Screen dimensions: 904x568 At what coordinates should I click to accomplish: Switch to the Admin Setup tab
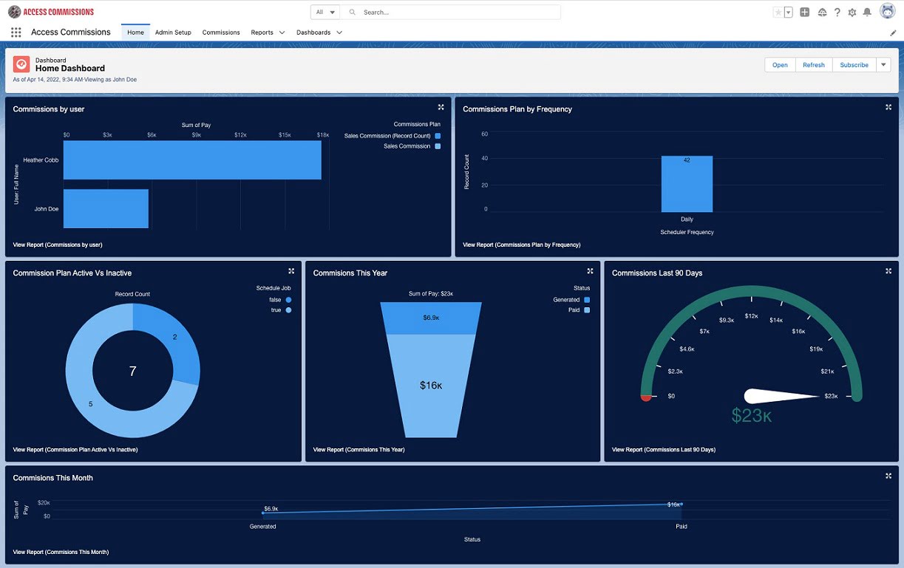point(173,32)
